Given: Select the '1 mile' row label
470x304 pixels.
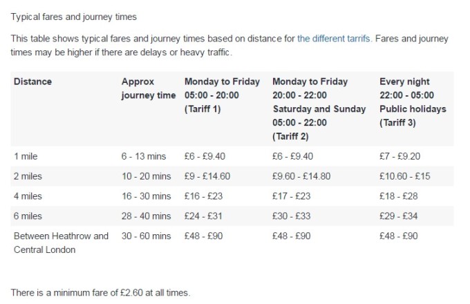Looking at the screenshot, I should coord(26,156).
